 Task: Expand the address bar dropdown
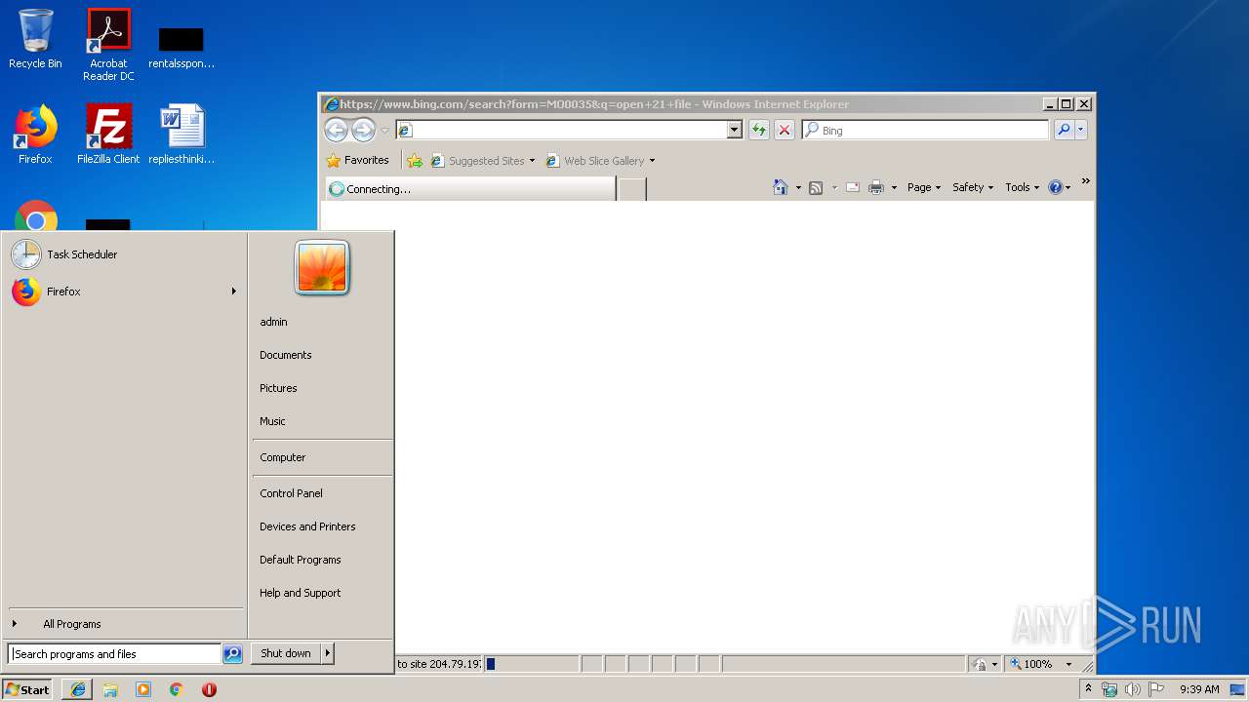(735, 130)
